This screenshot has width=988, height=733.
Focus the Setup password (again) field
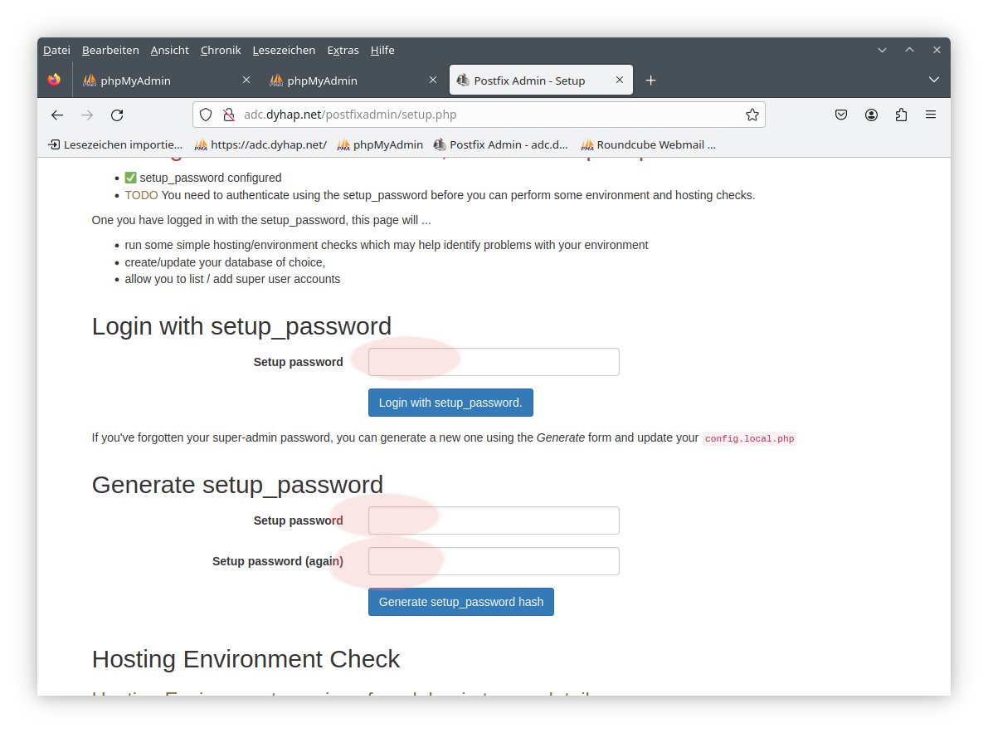[494, 561]
